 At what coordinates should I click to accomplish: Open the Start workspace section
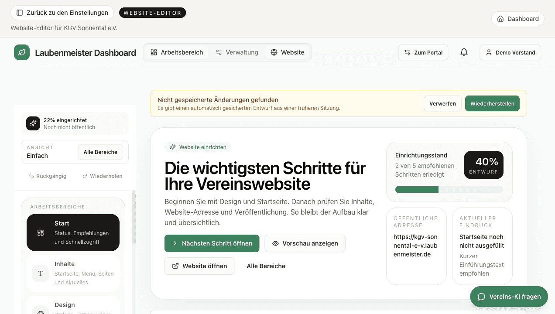(73, 232)
